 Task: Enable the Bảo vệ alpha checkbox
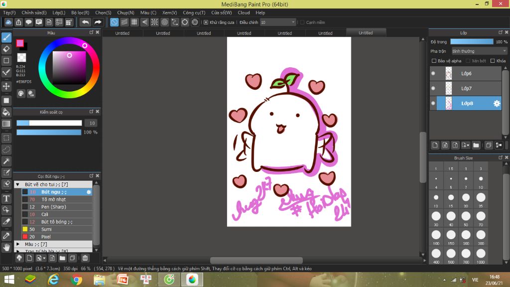434,61
